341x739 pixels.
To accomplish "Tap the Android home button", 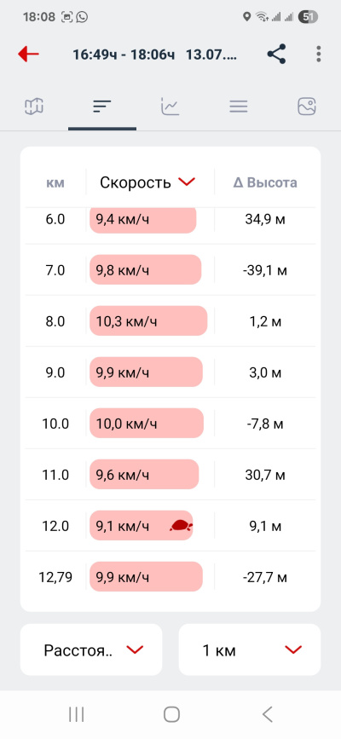I will [x=171, y=714].
